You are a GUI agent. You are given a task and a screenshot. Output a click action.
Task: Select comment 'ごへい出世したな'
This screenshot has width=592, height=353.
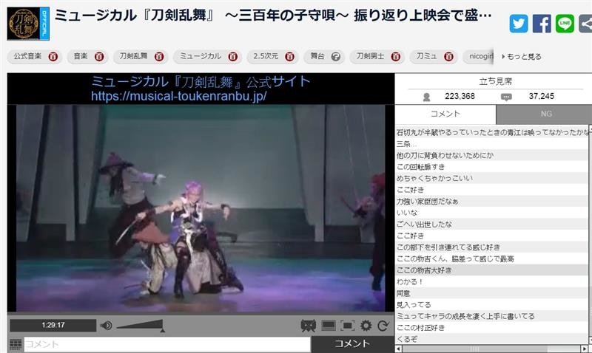click(x=491, y=225)
